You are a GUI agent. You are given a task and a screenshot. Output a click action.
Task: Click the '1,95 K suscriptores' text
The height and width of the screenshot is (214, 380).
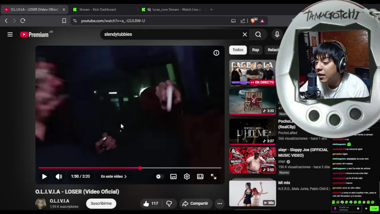(64, 207)
